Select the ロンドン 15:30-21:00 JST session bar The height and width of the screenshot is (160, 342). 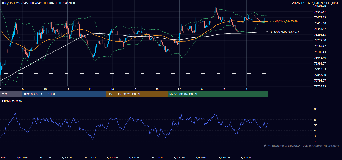(137, 94)
